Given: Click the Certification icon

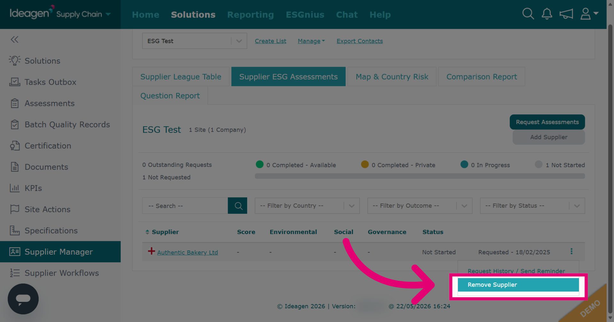Looking at the screenshot, I should pos(15,146).
